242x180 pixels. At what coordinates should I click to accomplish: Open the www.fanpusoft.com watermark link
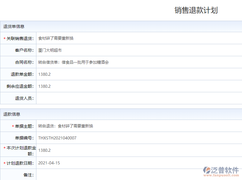click(x=221, y=175)
